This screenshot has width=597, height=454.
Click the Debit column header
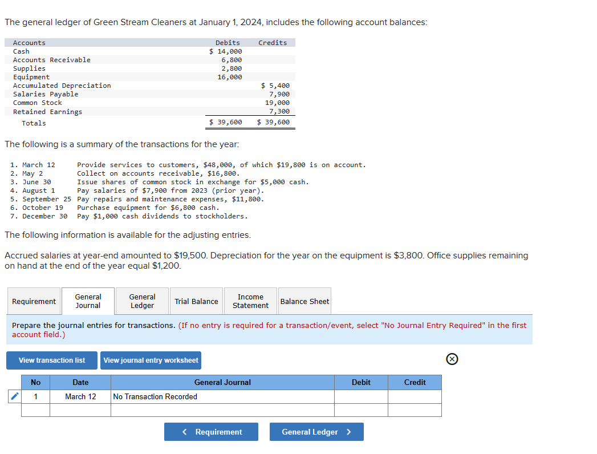pyautogui.click(x=361, y=382)
